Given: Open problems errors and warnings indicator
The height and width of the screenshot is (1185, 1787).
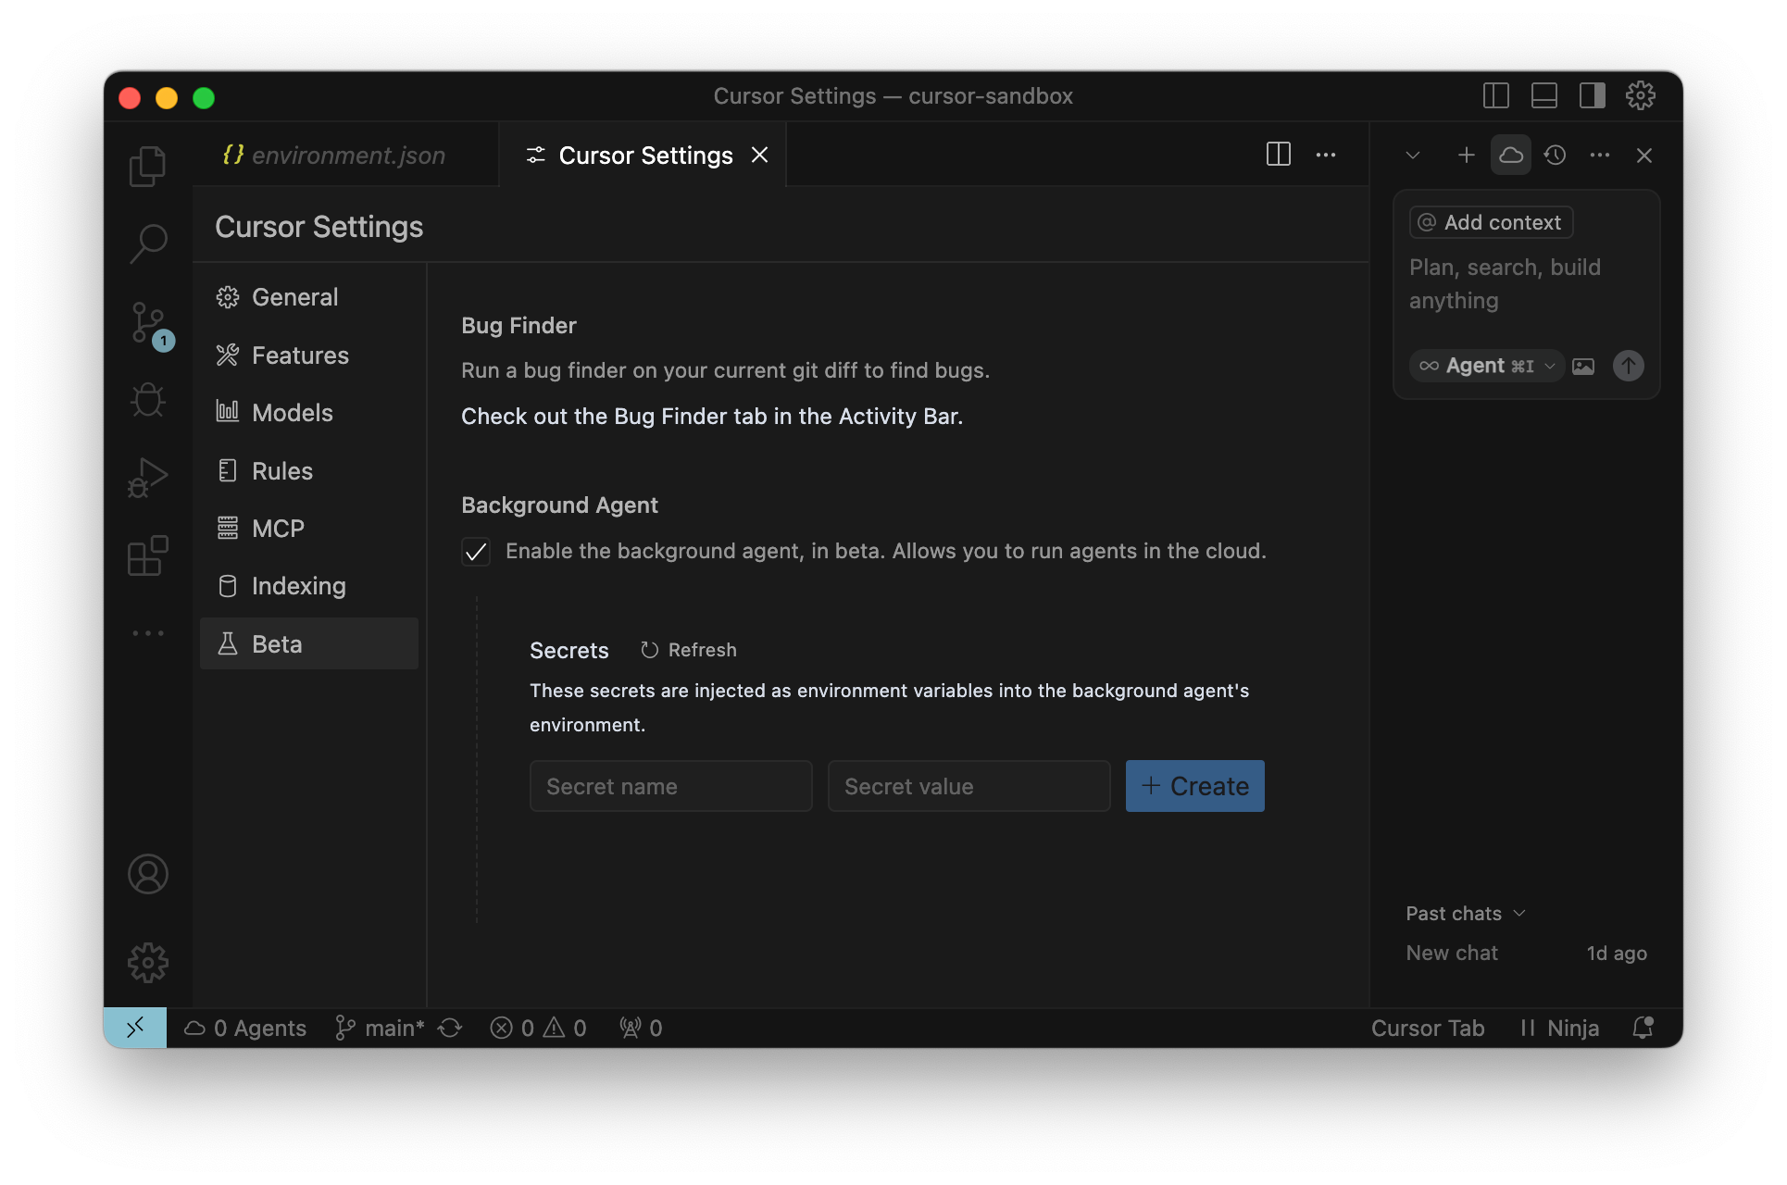Looking at the screenshot, I should (538, 1028).
